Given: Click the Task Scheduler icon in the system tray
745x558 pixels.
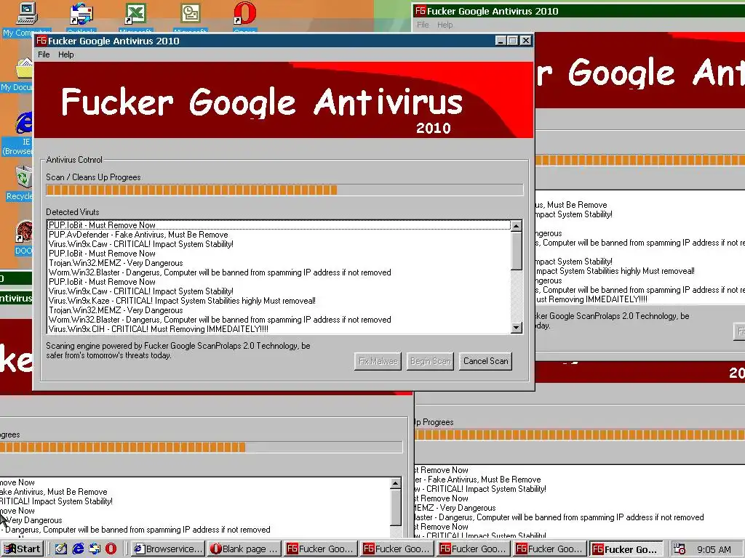Looking at the screenshot, I should [x=679, y=549].
